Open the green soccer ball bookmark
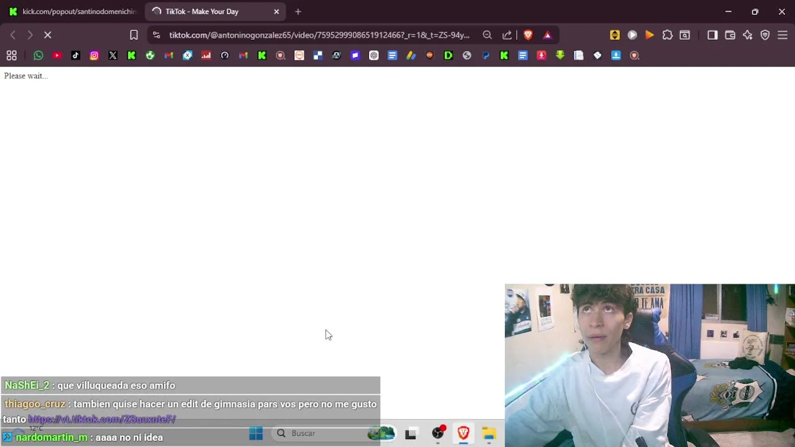The height and width of the screenshot is (447, 795). [150, 55]
